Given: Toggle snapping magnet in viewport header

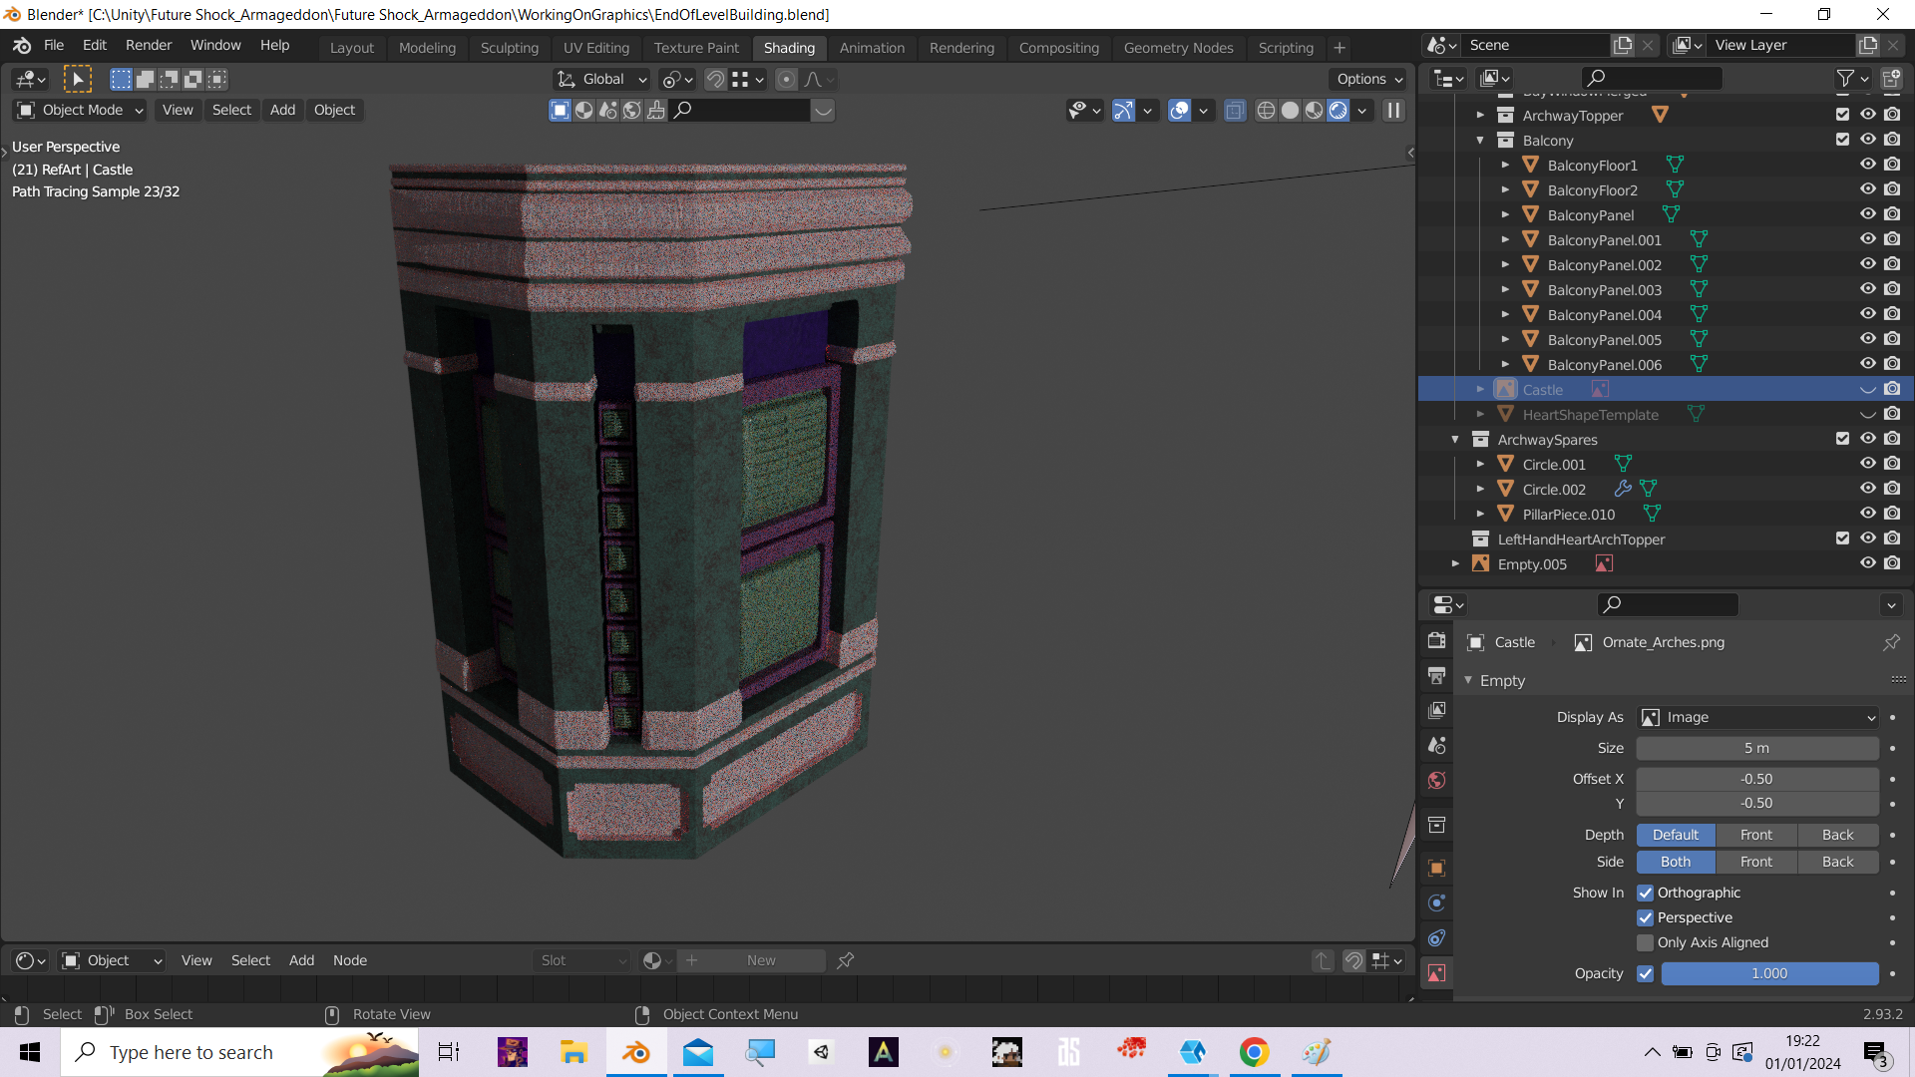Looking at the screenshot, I should 715,79.
